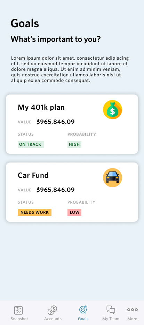Open the My 401k plan title
This screenshot has width=144, height=325.
pyautogui.click(x=41, y=107)
